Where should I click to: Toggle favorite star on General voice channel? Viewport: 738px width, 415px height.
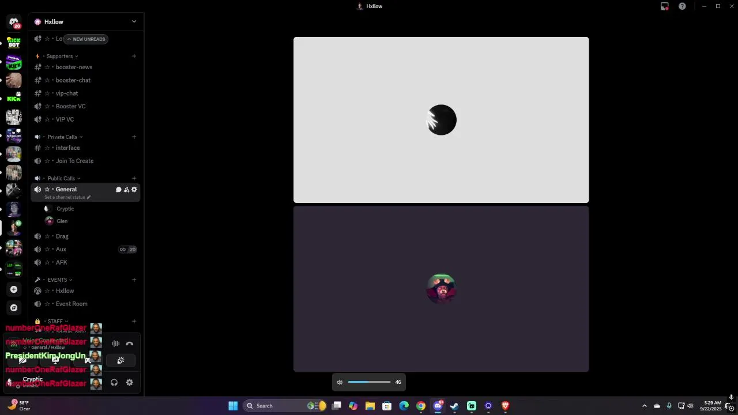[x=47, y=190]
